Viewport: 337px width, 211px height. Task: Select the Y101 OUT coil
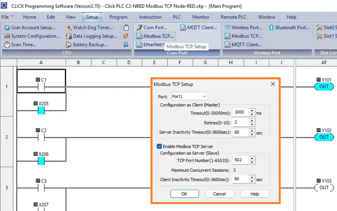[x=324, y=87]
